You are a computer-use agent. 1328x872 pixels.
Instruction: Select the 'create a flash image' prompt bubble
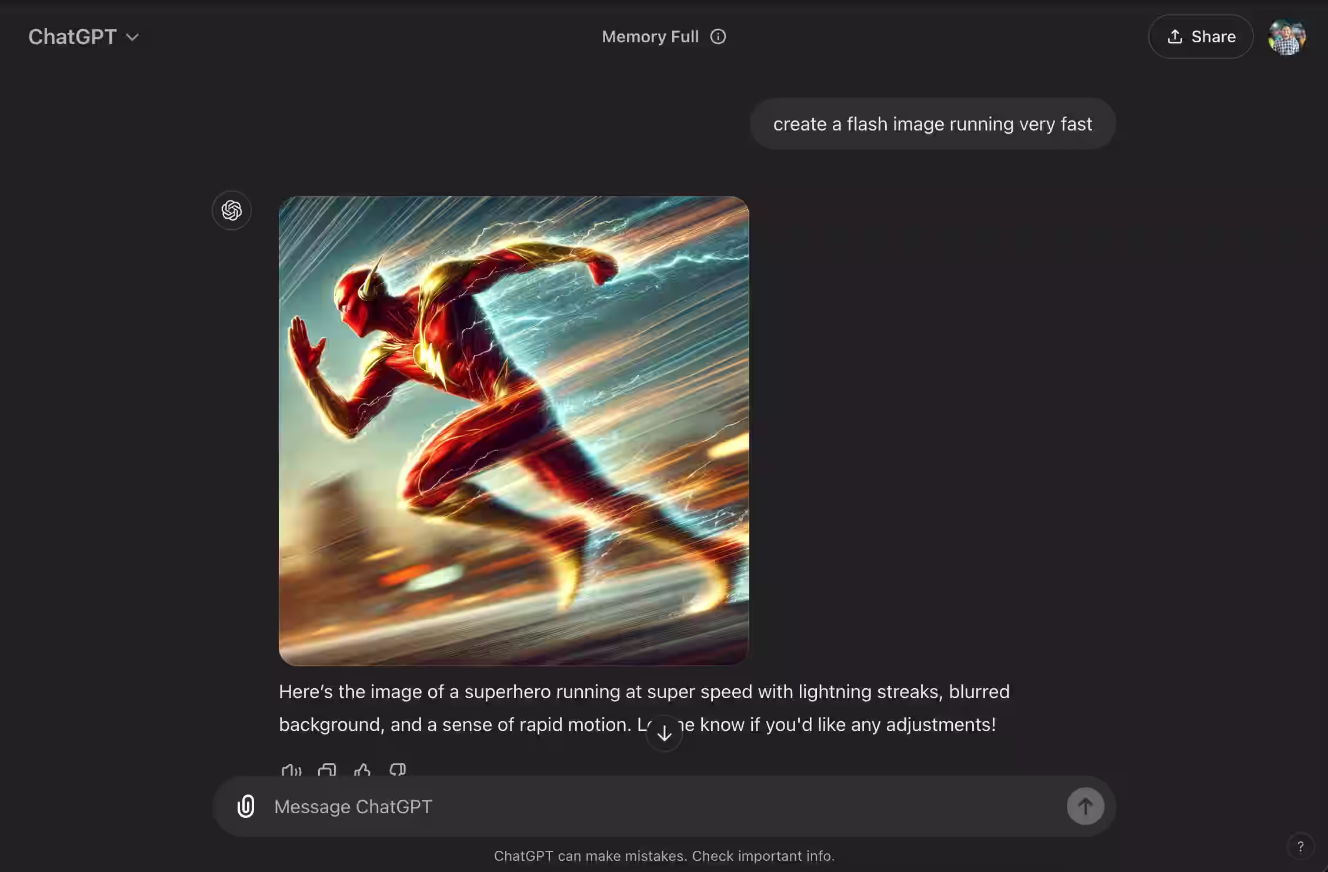pos(933,123)
